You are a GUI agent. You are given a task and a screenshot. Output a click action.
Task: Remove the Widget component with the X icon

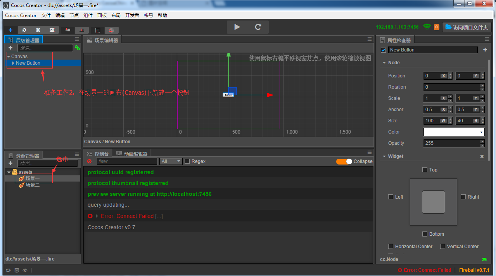click(482, 156)
